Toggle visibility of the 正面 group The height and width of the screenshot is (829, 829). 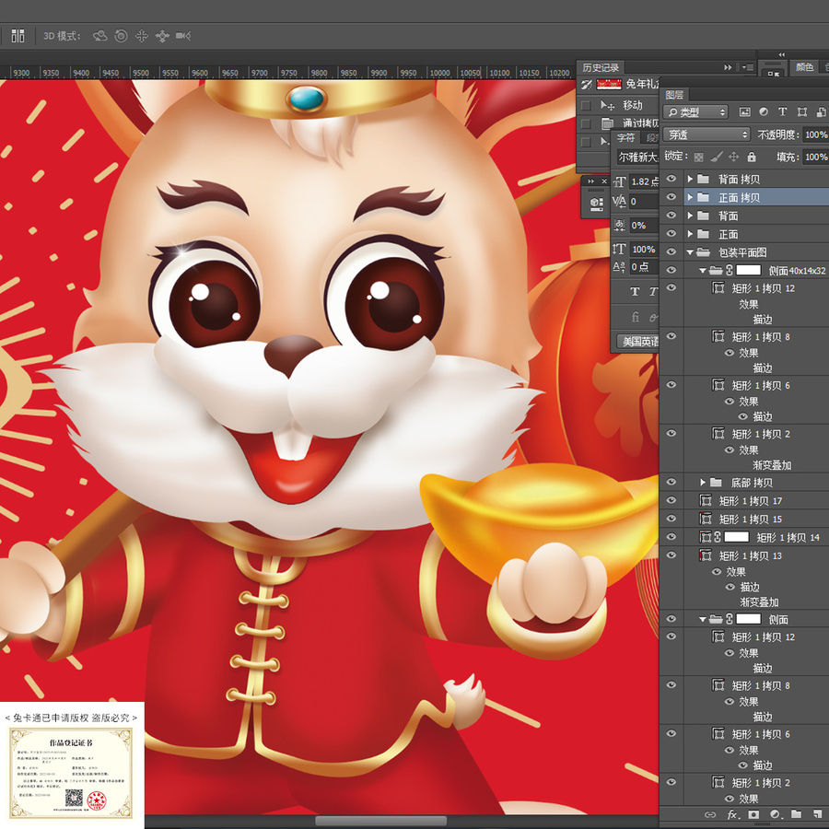point(671,233)
